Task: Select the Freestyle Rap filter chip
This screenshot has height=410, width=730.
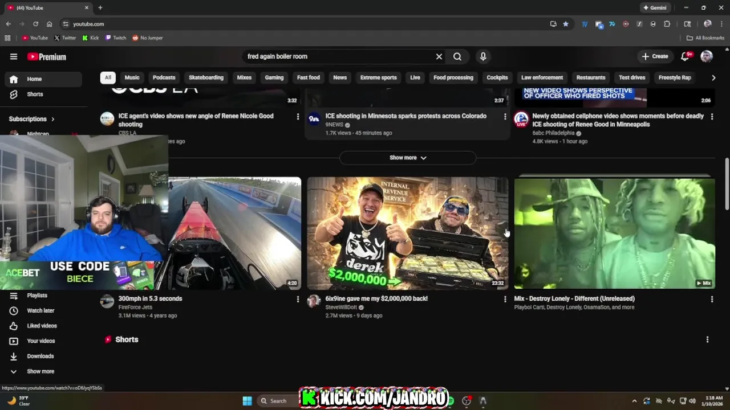Action: (x=675, y=77)
